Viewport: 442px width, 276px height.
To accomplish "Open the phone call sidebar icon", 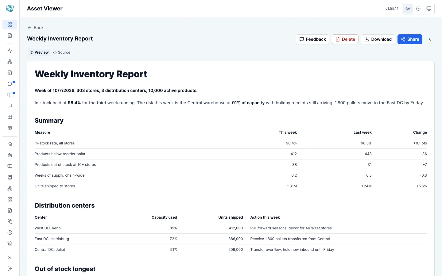I will [10, 221].
